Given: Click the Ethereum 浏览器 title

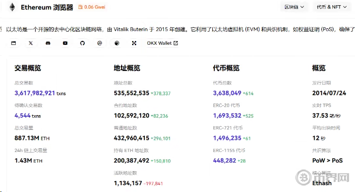Looking at the screenshot, I should [x=47, y=7].
